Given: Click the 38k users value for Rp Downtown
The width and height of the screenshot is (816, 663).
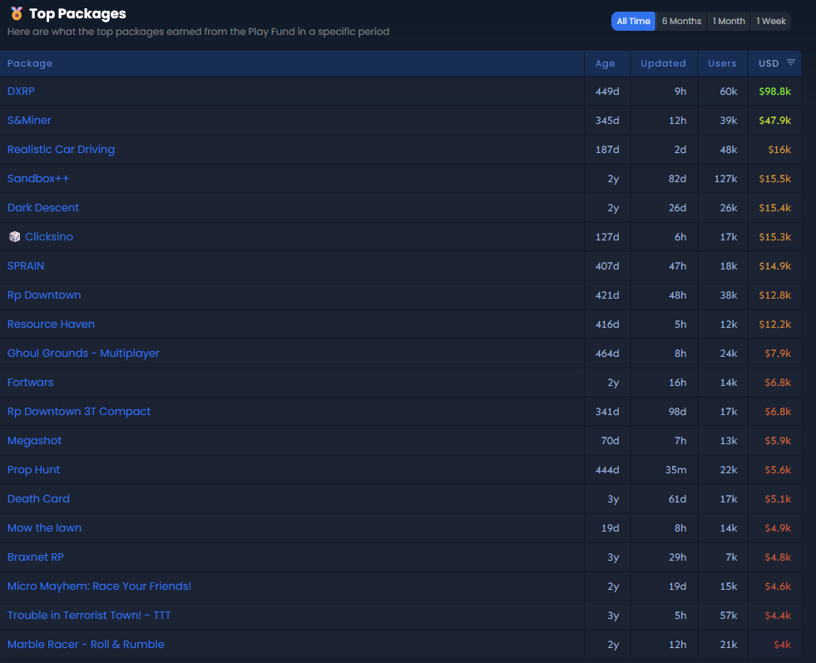Looking at the screenshot, I should point(728,295).
